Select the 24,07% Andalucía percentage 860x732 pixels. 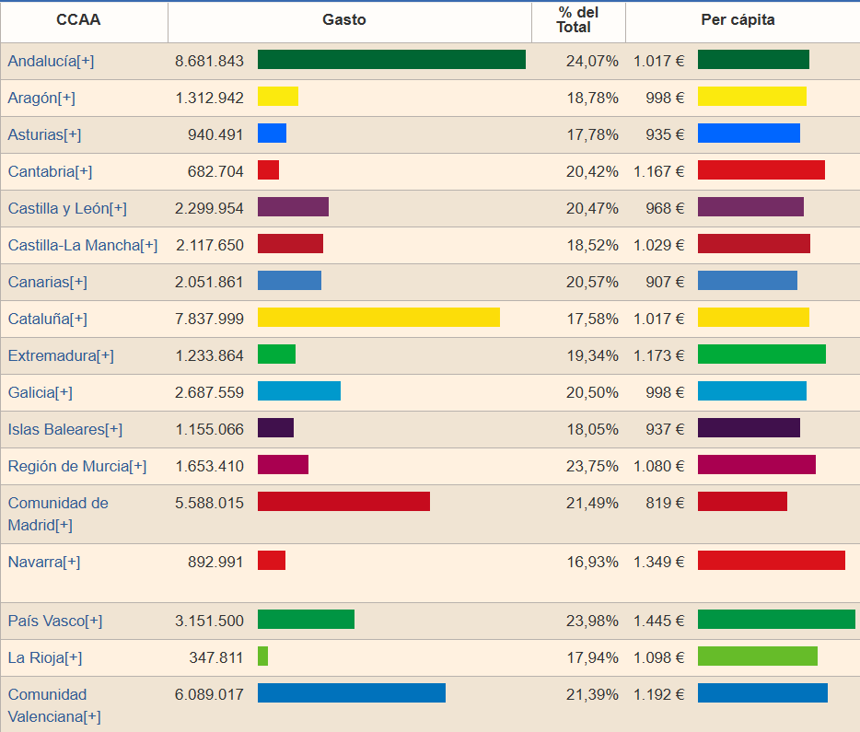pos(592,62)
